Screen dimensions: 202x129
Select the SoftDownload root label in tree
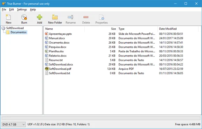[x=15, y=28]
